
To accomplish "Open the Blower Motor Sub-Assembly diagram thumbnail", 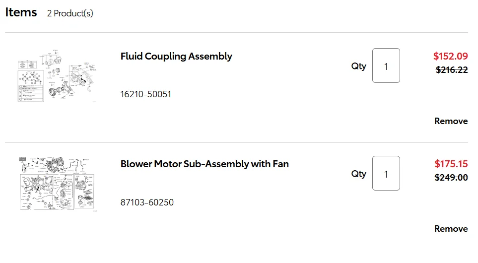I will (x=57, y=184).
